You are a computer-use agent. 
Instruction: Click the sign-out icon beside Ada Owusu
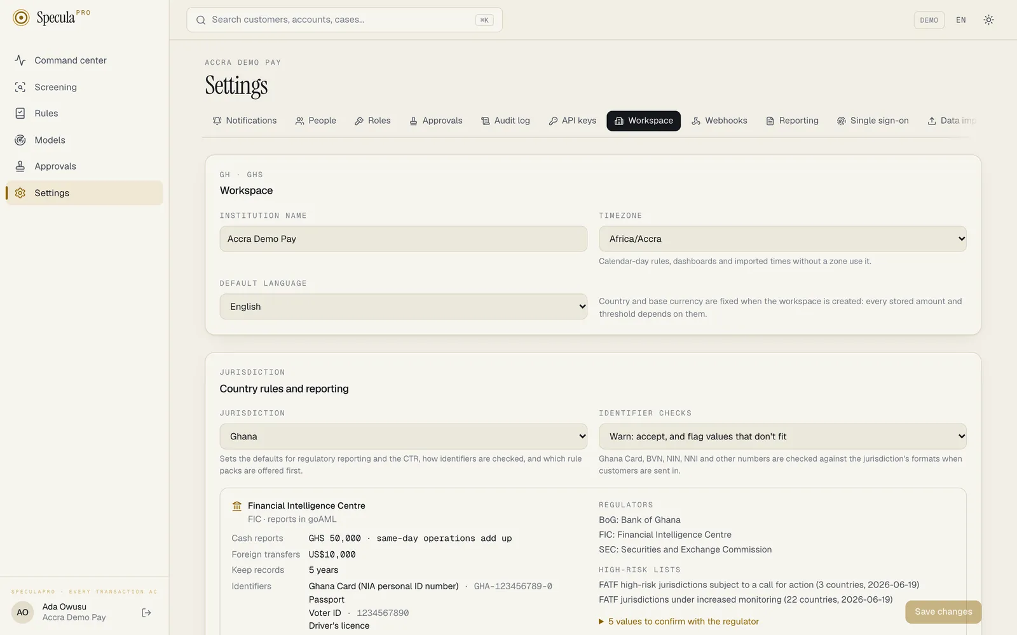click(x=146, y=613)
